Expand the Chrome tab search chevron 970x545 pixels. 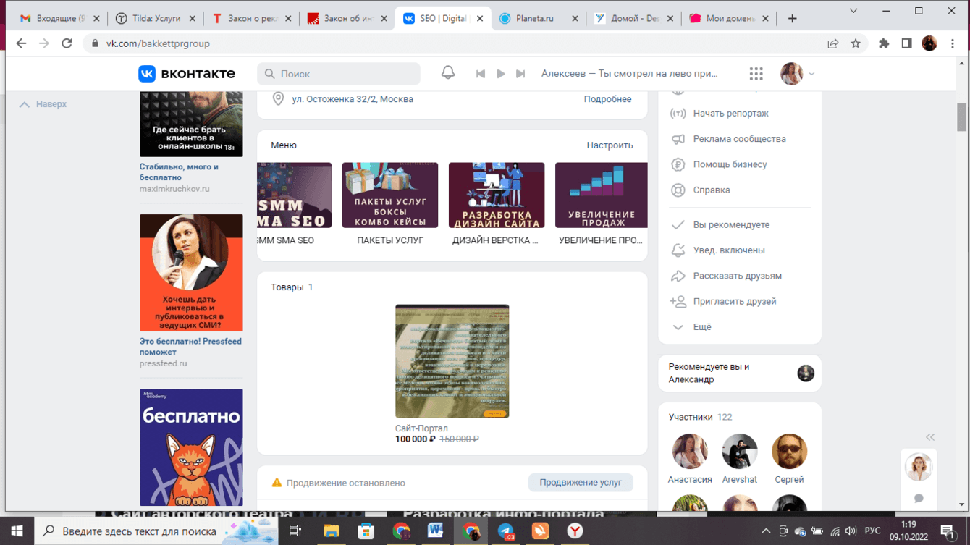coord(853,11)
